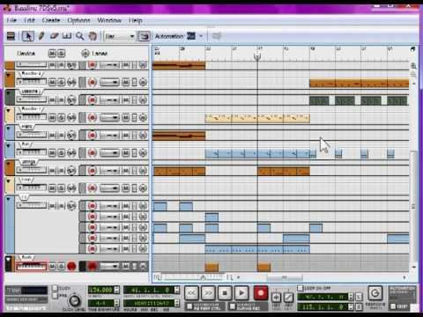Open the Window menu
Screen dimensions: 423x317
click(x=109, y=20)
